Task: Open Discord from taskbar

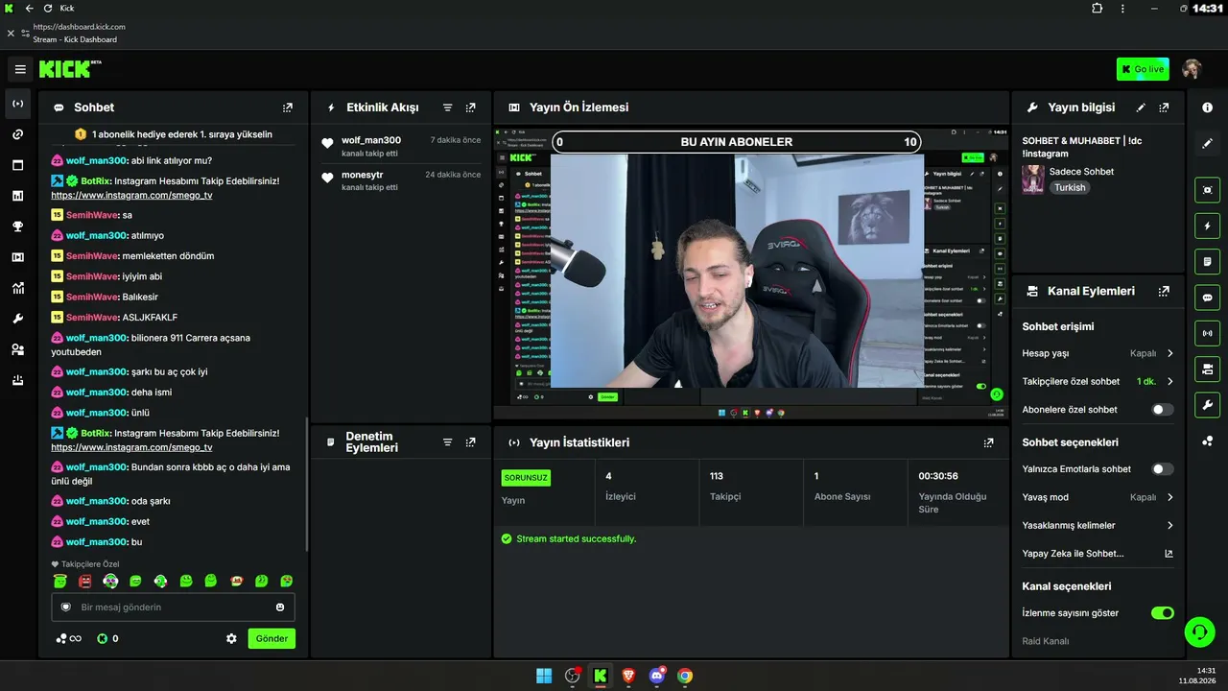Action: coord(657,676)
